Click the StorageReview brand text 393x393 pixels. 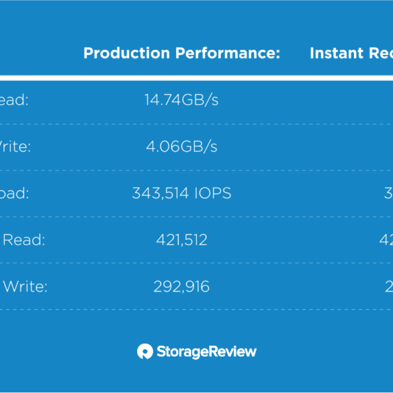pyautogui.click(x=206, y=351)
